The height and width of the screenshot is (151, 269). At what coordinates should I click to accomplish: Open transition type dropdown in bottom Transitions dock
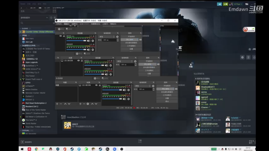143,86
